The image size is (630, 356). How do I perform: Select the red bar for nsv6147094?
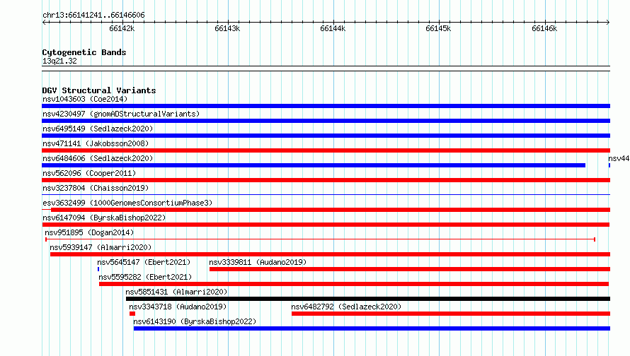coord(326,225)
